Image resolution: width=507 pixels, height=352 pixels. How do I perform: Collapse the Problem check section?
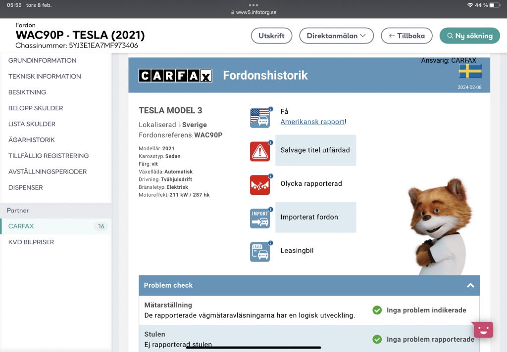pos(470,285)
